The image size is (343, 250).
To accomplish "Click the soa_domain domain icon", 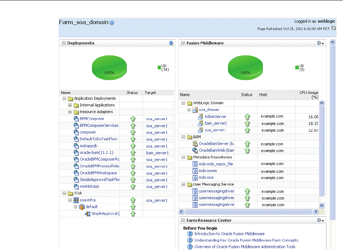I will point(195,110).
